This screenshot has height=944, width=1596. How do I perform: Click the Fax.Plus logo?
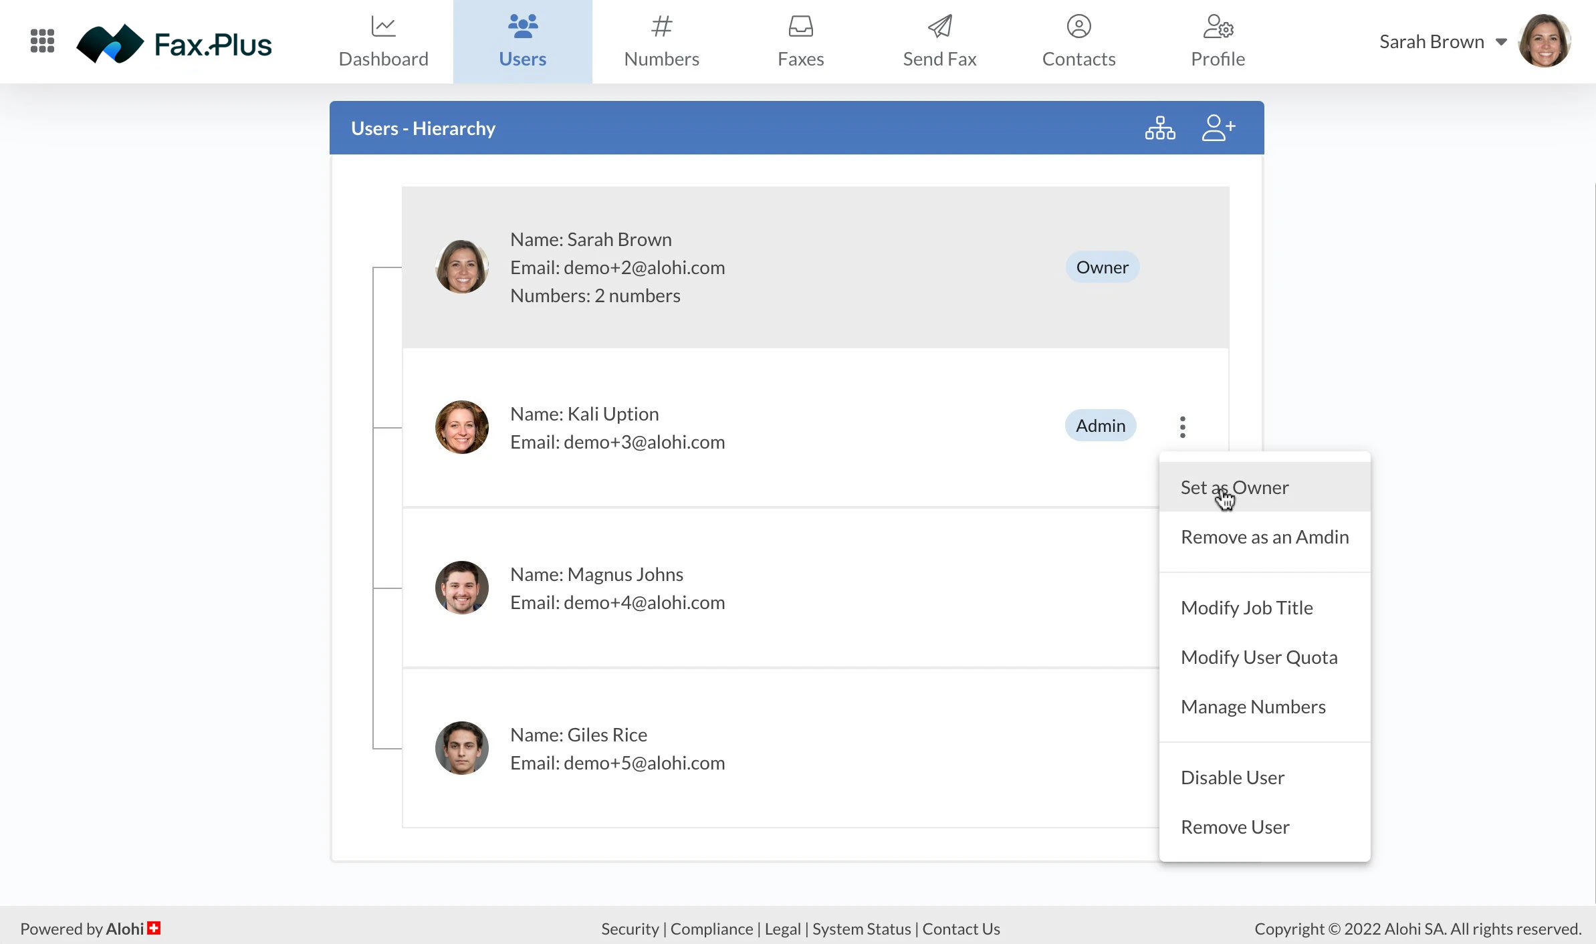coord(175,43)
